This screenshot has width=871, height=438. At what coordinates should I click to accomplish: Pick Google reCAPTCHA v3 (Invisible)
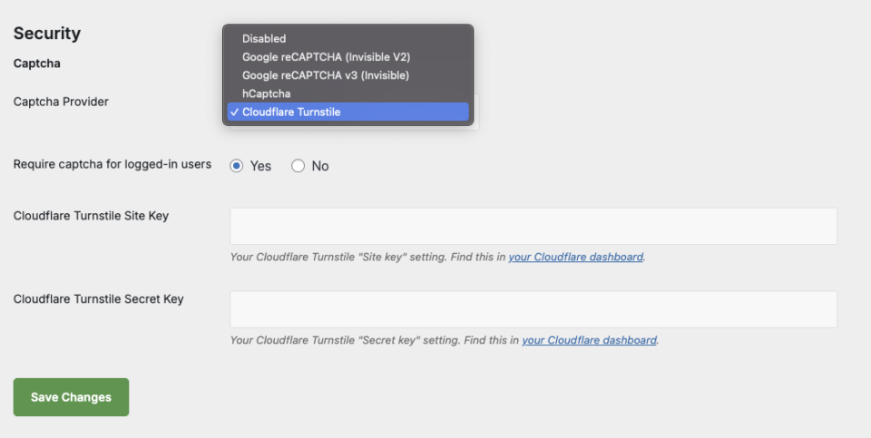(325, 75)
